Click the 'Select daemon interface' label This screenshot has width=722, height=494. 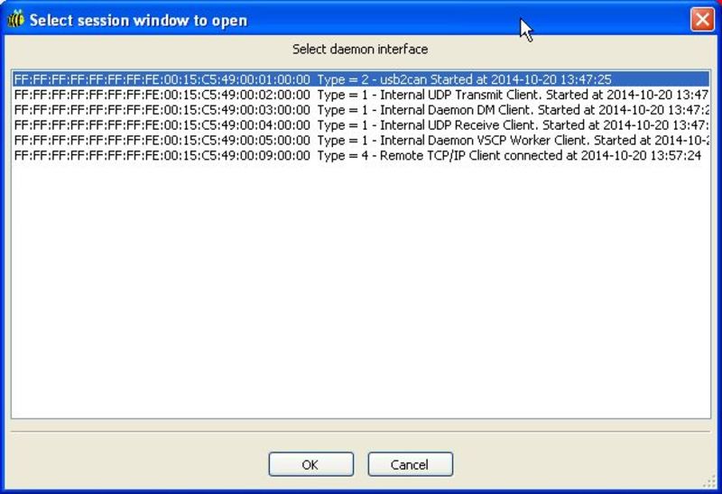click(360, 49)
